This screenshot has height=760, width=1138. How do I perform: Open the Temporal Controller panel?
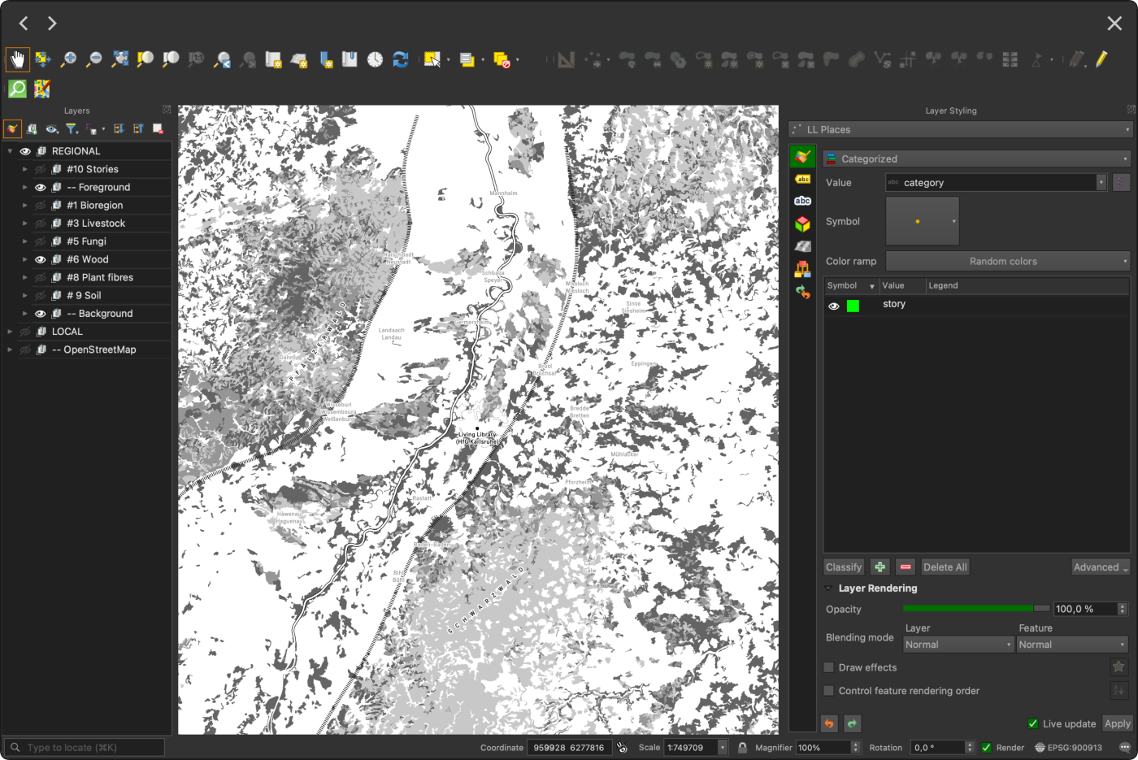375,59
